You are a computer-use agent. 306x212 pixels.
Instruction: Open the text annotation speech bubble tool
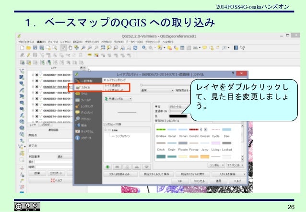click(204, 48)
